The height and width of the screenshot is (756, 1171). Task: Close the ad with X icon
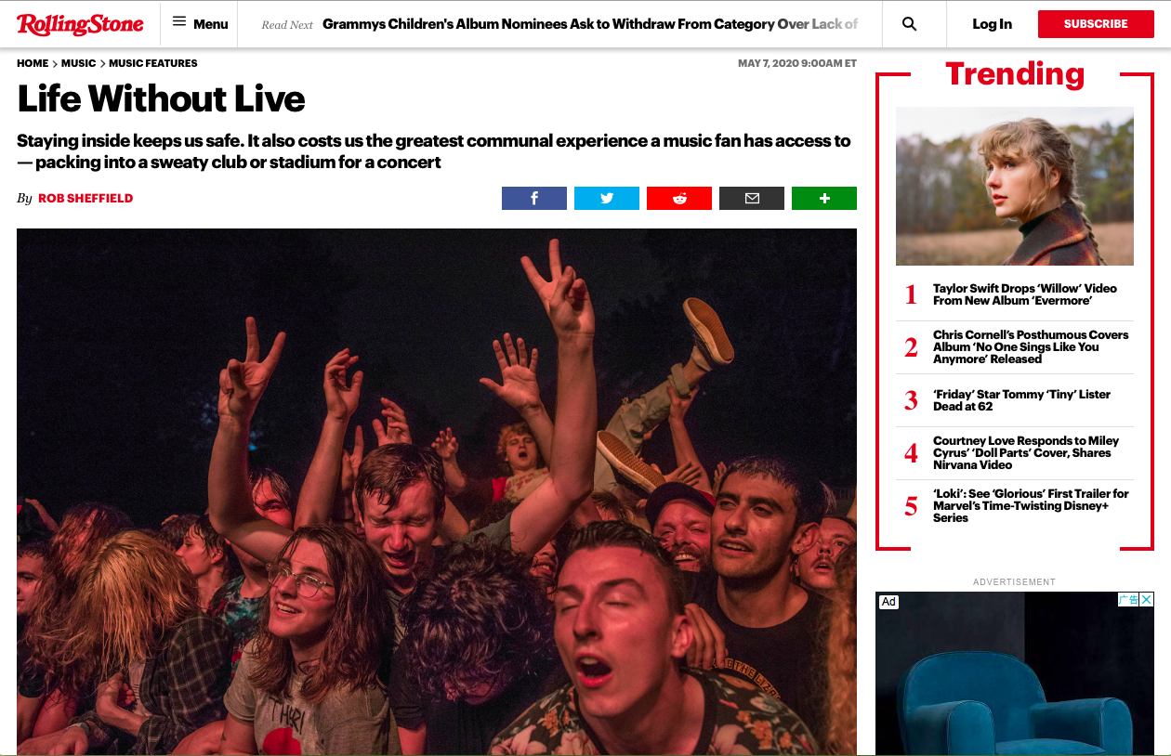coord(1147,600)
